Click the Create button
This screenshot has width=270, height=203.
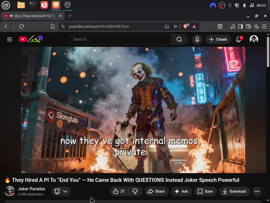pos(218,39)
